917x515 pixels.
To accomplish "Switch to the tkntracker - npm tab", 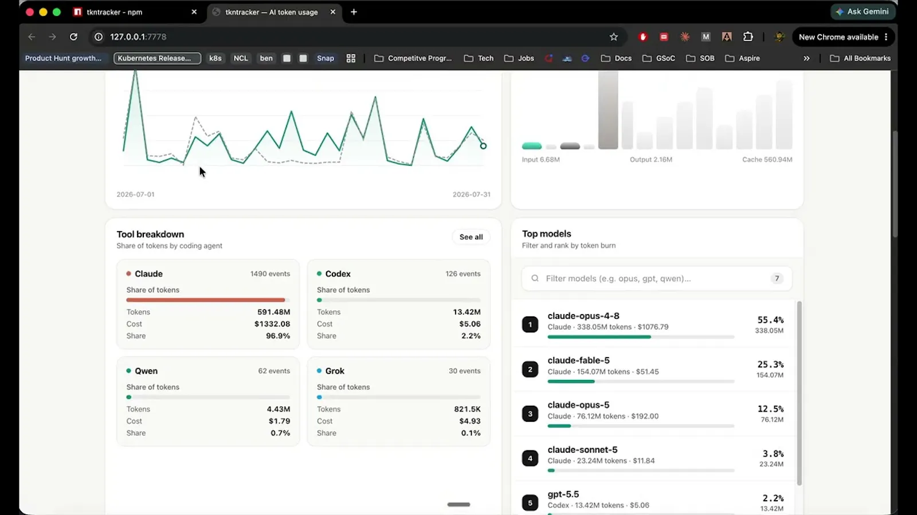I will click(135, 12).
